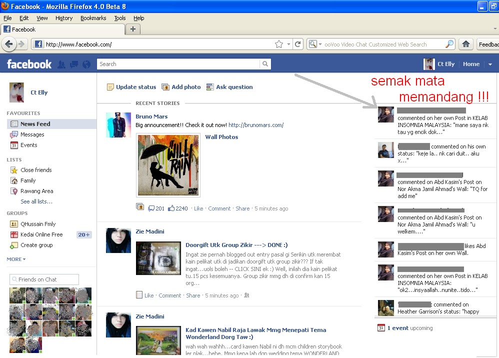
Task: Open the Help menu
Action: pyautogui.click(x=139, y=18)
